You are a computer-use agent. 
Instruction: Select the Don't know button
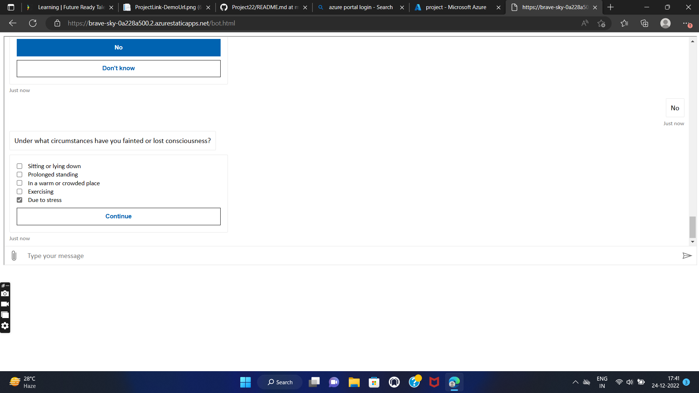(118, 68)
